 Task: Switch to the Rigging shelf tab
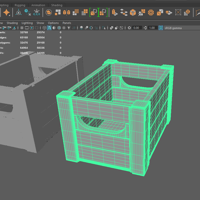tap(20, 5)
